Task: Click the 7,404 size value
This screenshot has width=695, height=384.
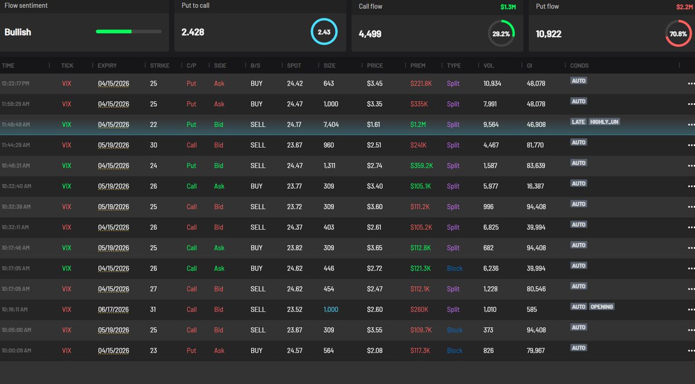Action: (331, 125)
